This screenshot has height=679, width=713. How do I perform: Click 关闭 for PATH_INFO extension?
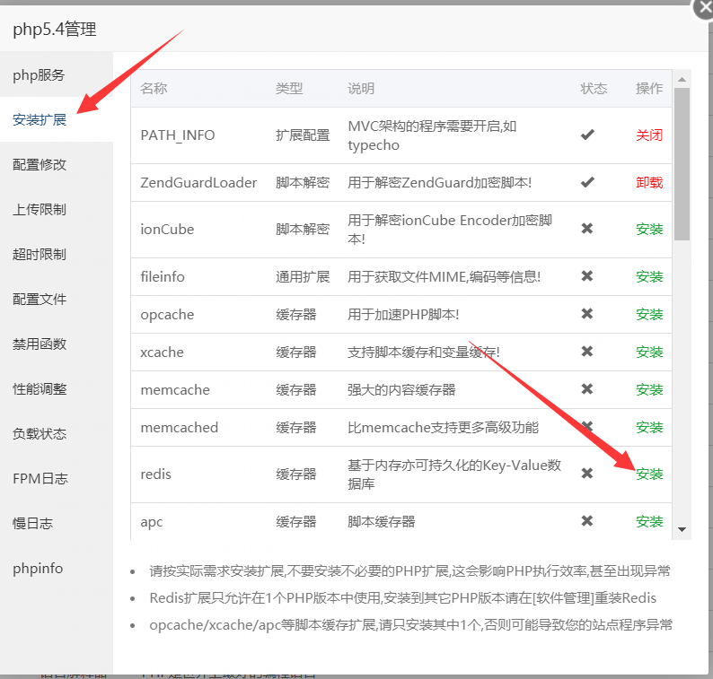649,135
